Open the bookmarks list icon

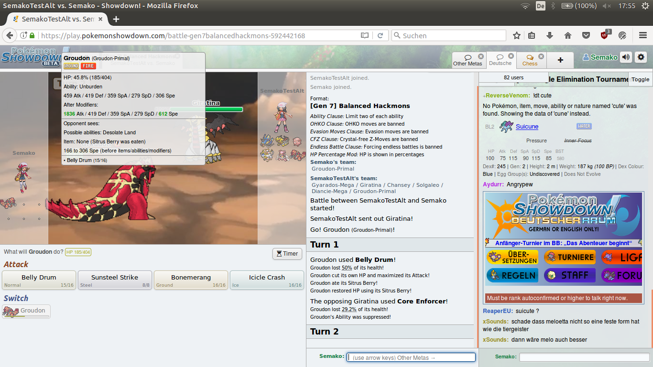coord(532,35)
